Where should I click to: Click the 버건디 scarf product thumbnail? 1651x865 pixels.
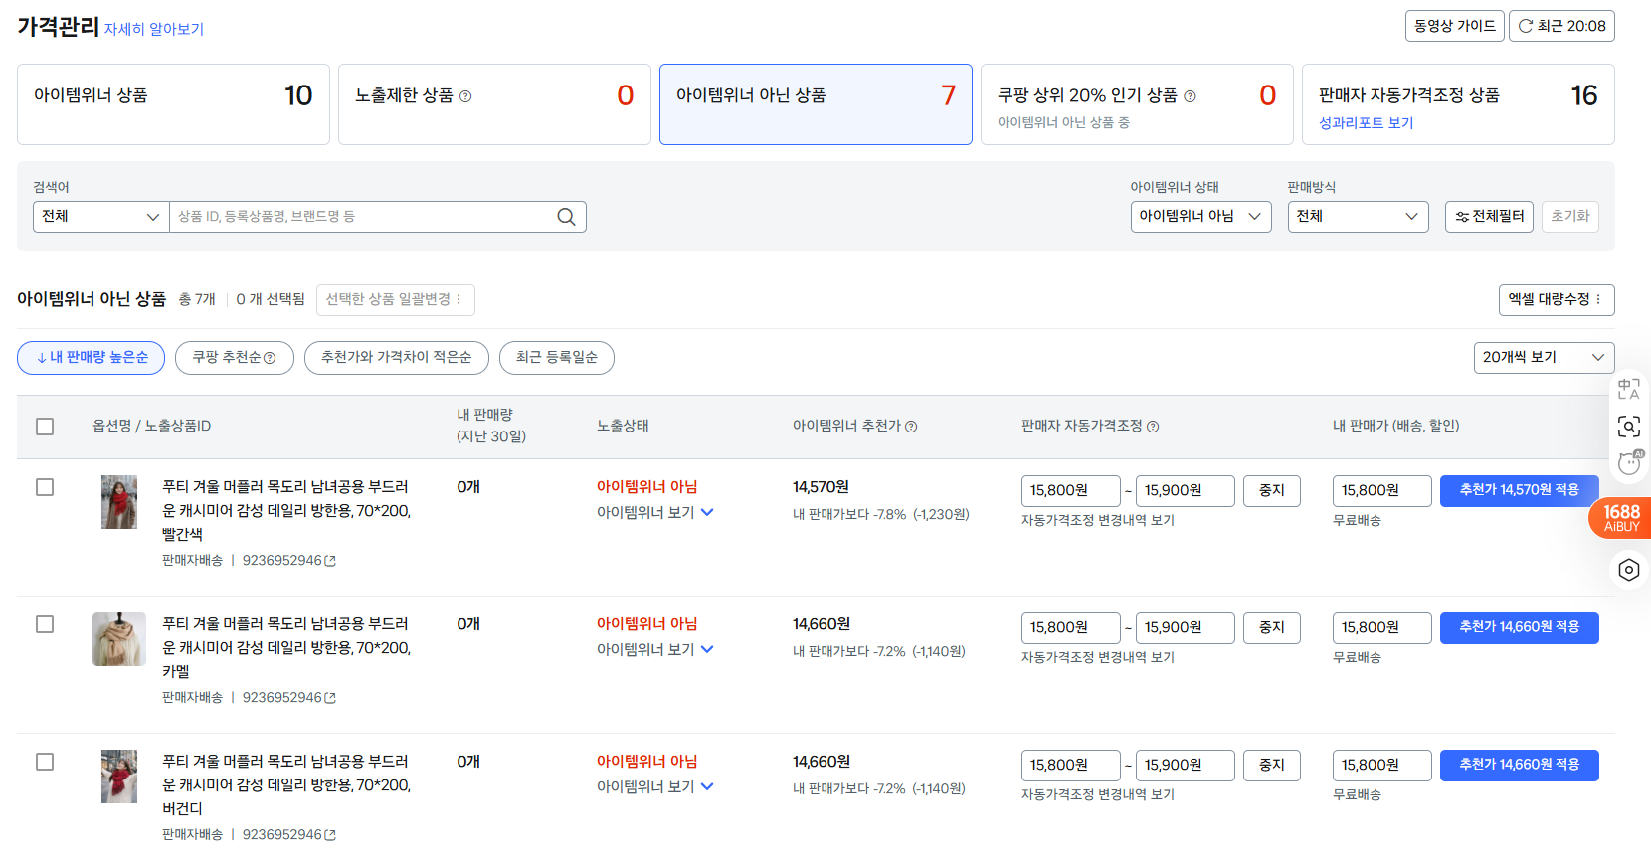pos(119,777)
